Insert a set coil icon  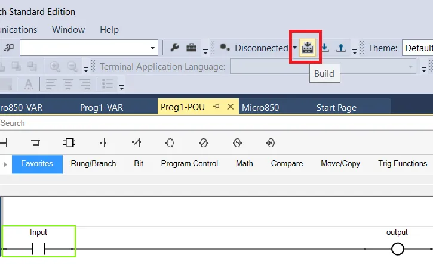click(x=237, y=143)
